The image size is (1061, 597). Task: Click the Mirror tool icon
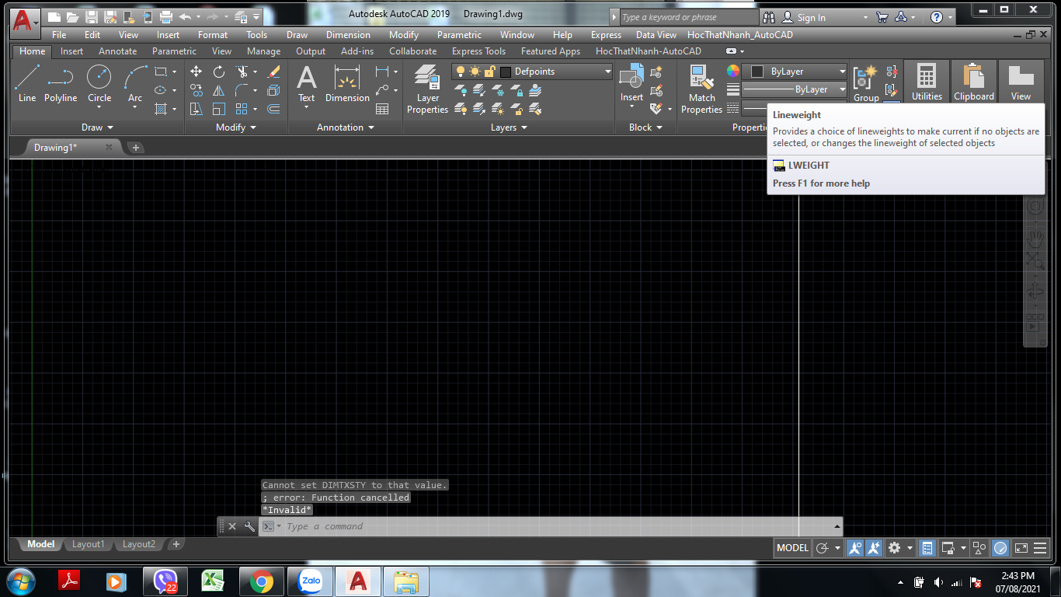pos(219,90)
